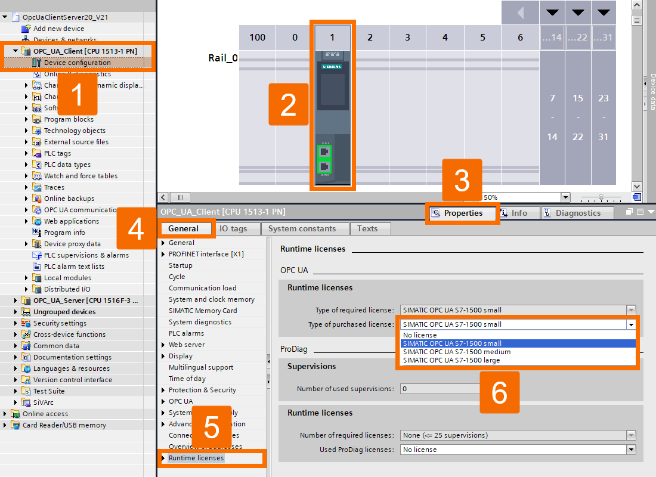Click the Traces icon
Image resolution: width=656 pixels, height=477 pixels.
click(37, 187)
